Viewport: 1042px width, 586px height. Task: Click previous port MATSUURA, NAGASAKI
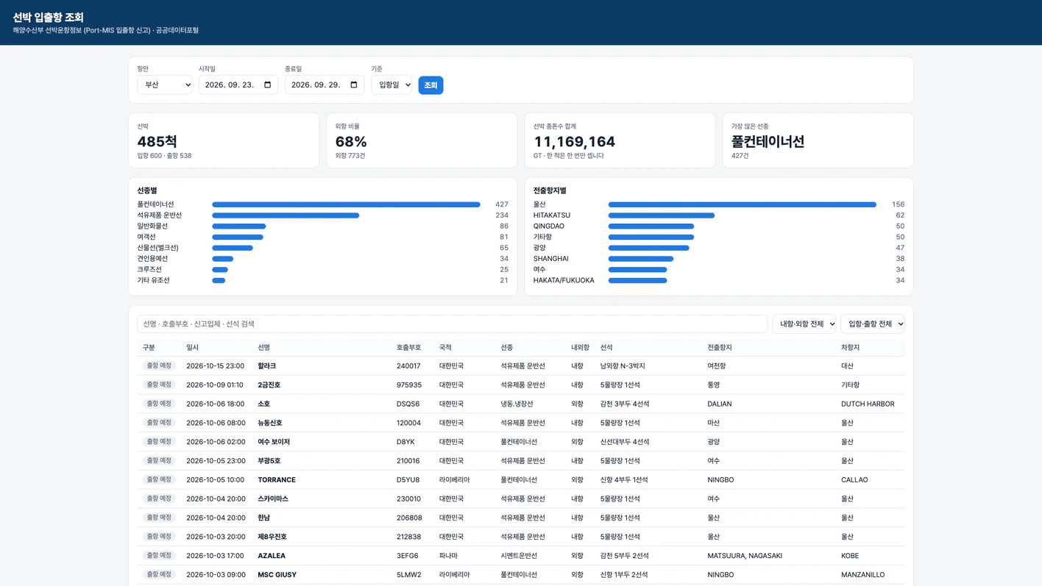pyautogui.click(x=745, y=556)
